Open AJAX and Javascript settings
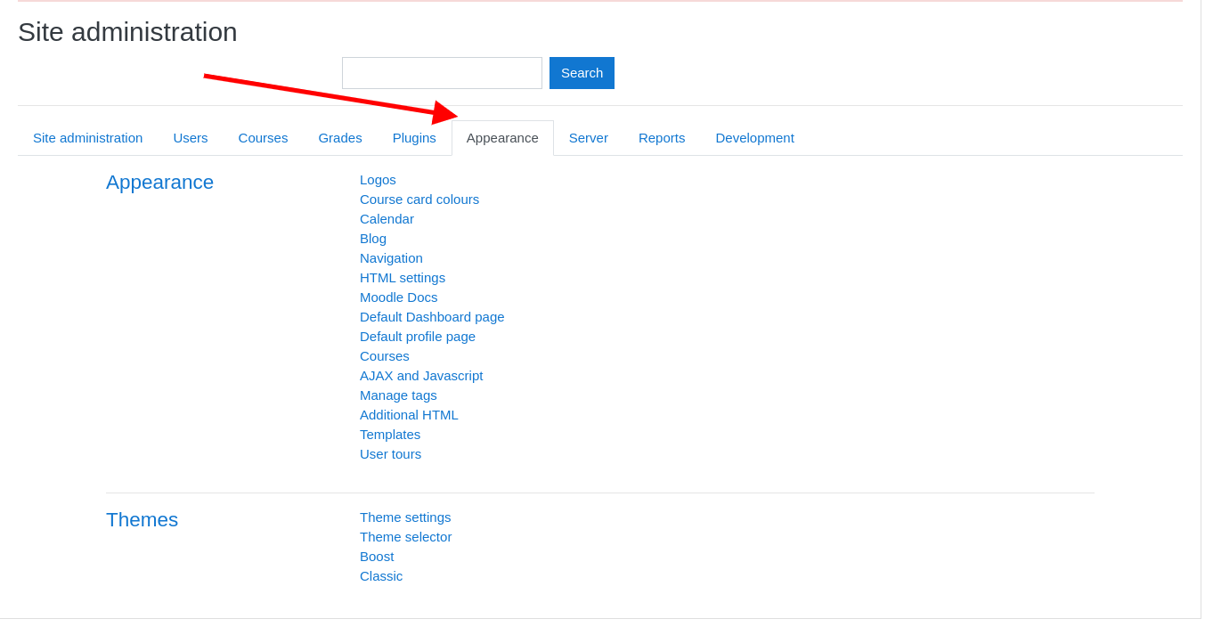This screenshot has width=1205, height=627. pos(421,375)
